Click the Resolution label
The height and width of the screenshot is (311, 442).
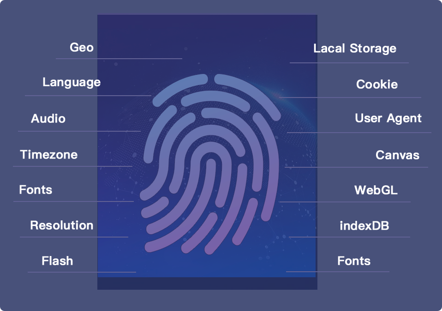(62, 226)
